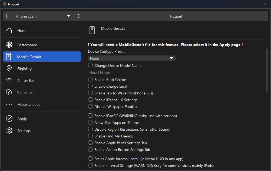Open the Home page
The width and height of the screenshot is (271, 171).
tap(42, 31)
